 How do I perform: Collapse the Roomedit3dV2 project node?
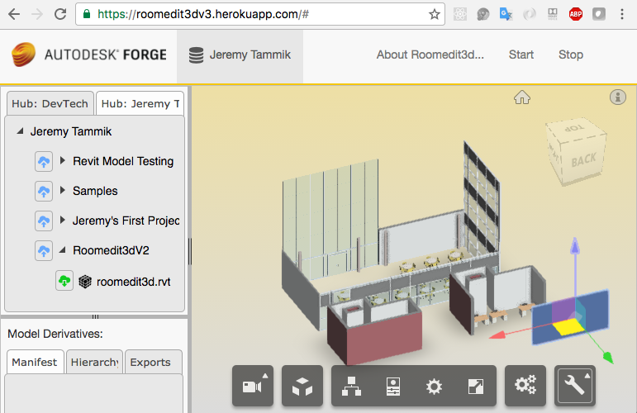click(63, 250)
